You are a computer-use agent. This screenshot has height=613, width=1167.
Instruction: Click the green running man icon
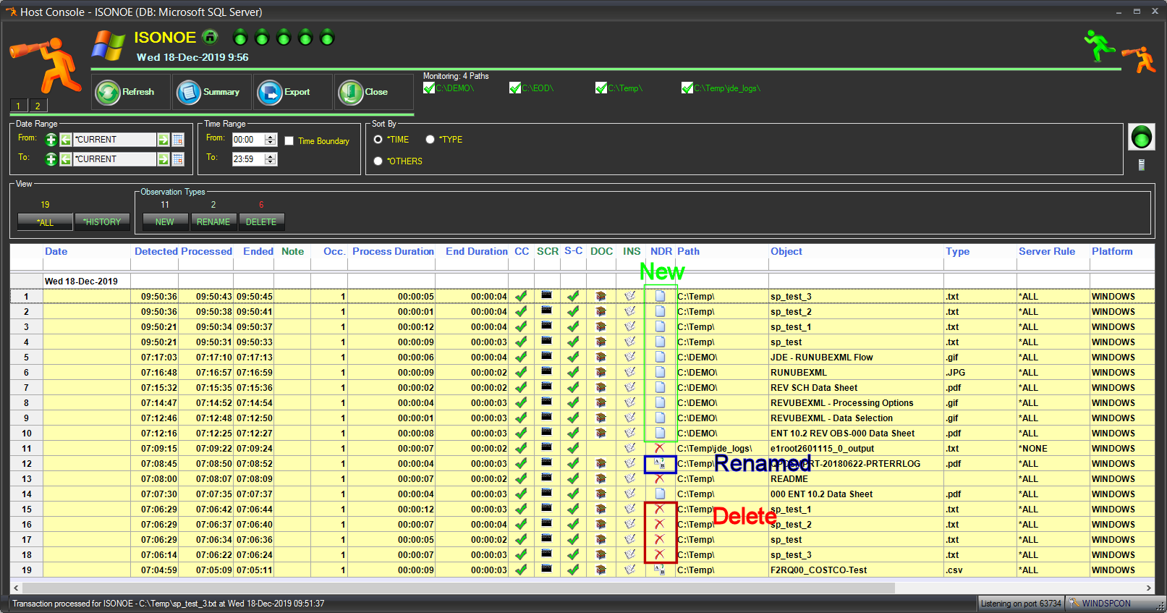pyautogui.click(x=1098, y=46)
